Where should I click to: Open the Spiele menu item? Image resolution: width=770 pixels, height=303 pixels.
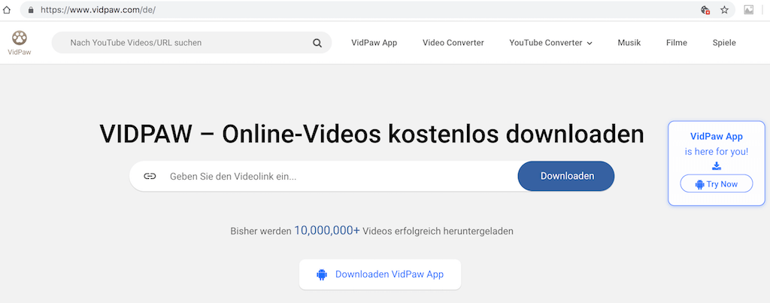click(724, 43)
